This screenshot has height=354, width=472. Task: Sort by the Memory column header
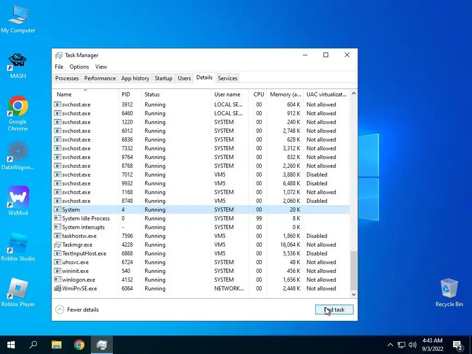point(285,94)
